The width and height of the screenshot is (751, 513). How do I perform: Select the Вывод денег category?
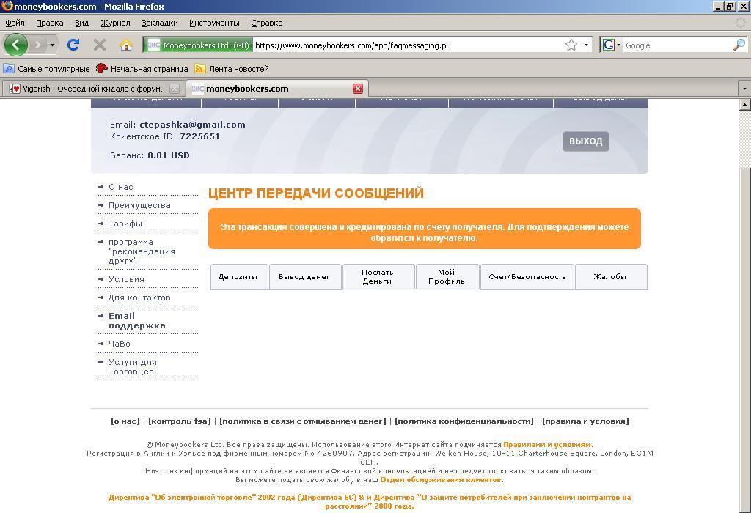[x=304, y=277]
